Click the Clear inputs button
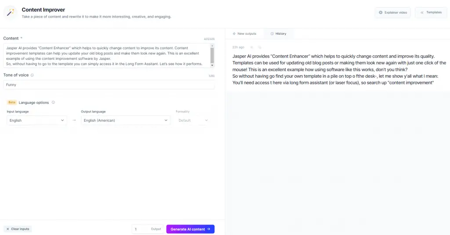The height and width of the screenshot is (235, 450). (18, 229)
